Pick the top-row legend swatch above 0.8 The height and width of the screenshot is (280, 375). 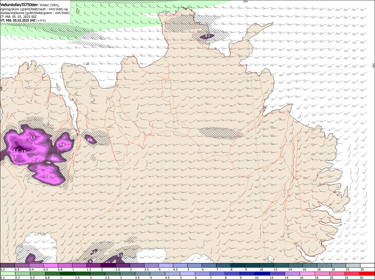(65, 265)
